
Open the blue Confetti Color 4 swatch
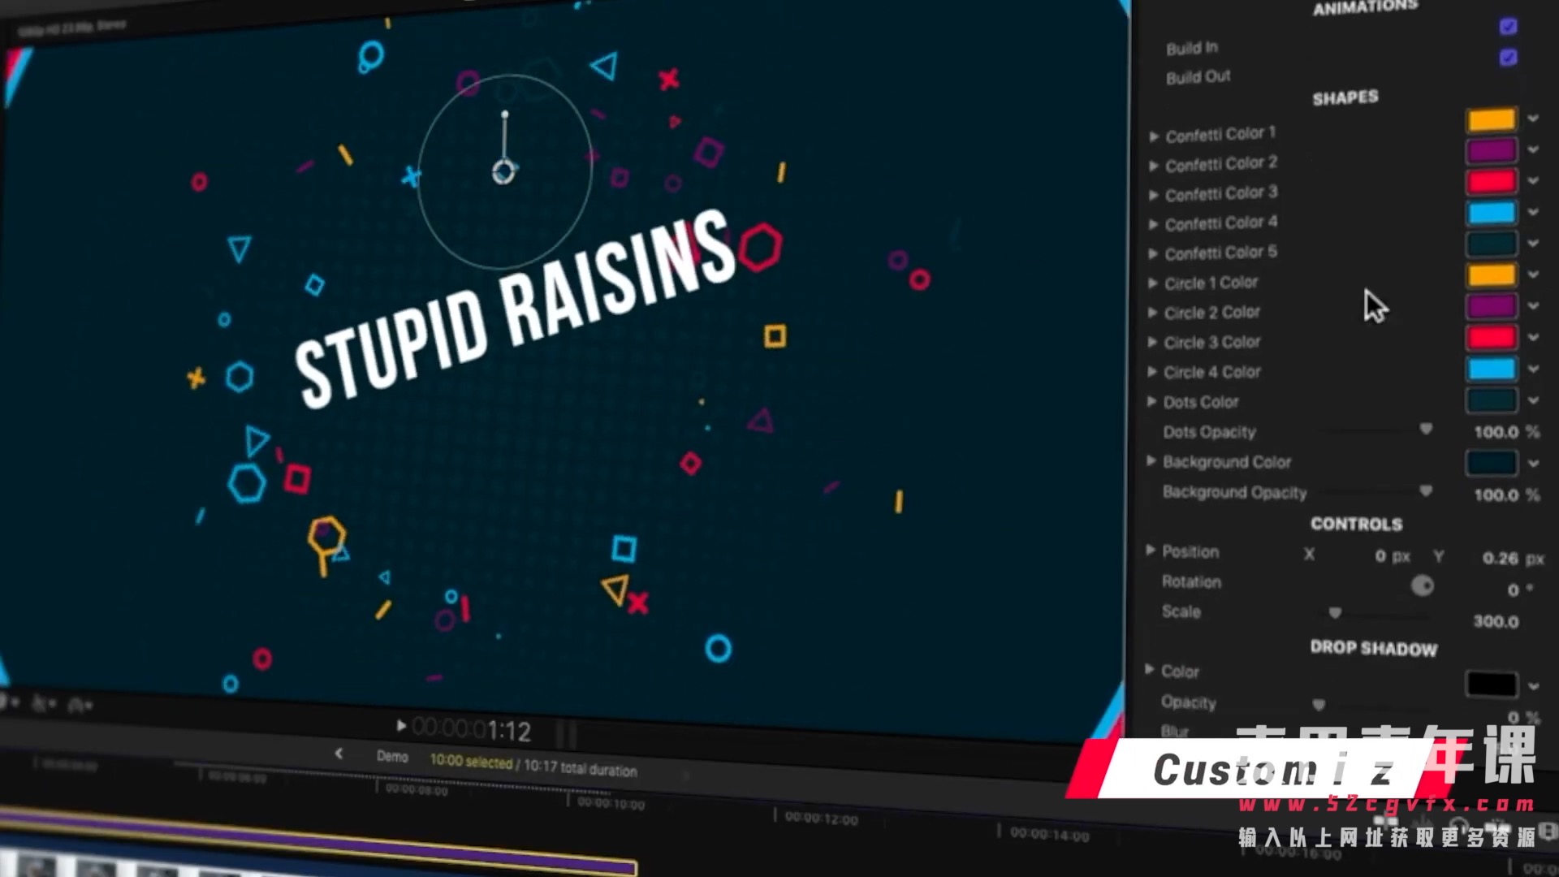(1492, 213)
